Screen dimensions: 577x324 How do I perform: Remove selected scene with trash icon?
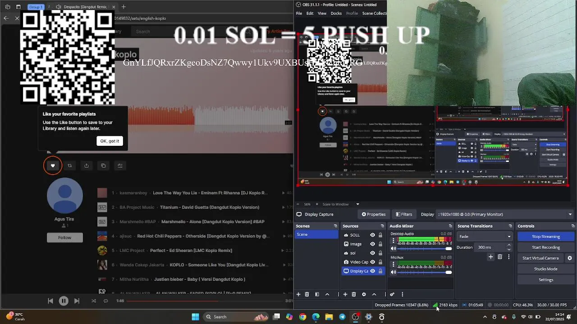coord(307,294)
